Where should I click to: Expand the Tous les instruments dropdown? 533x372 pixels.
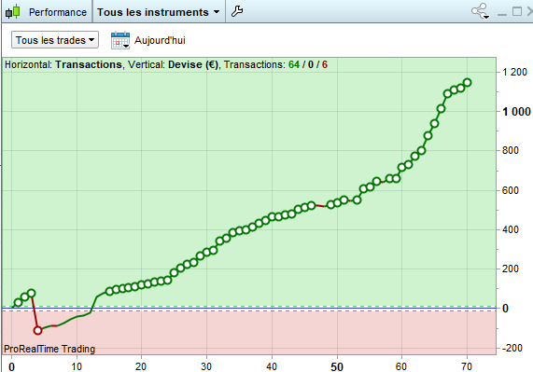point(159,12)
